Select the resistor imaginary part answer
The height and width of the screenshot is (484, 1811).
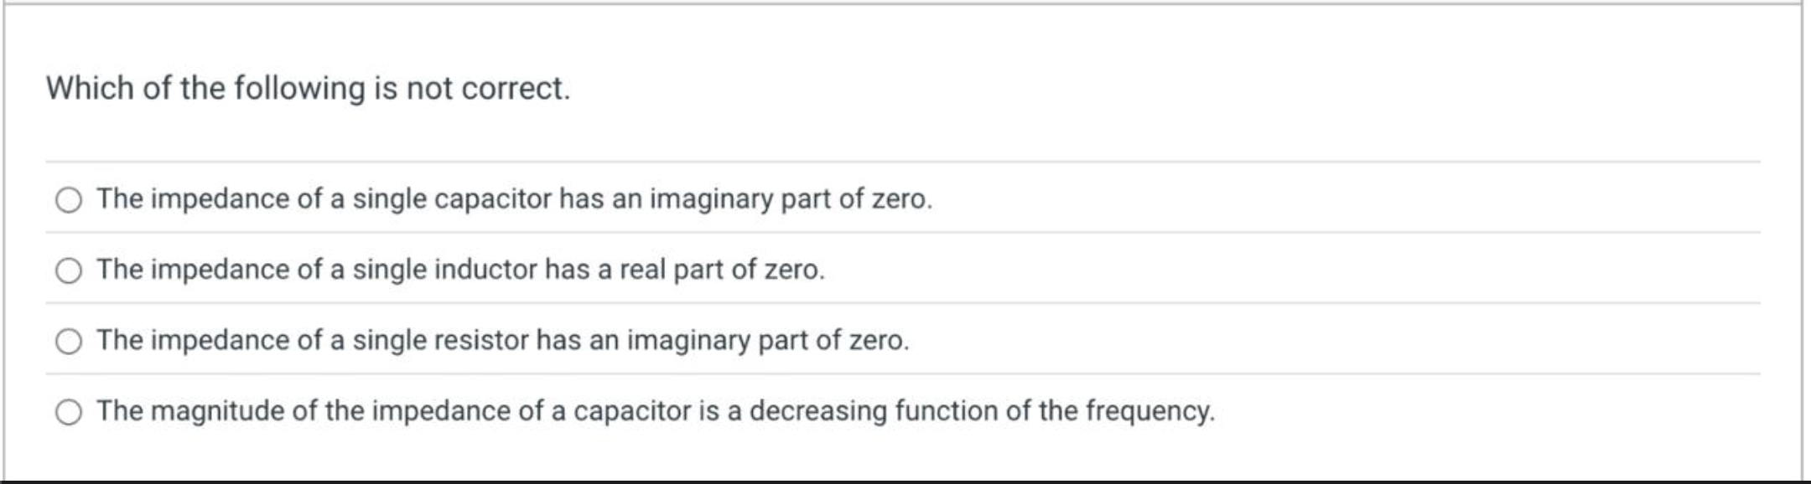click(x=70, y=340)
